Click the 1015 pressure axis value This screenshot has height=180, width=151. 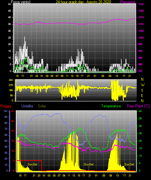[x=141, y=17]
